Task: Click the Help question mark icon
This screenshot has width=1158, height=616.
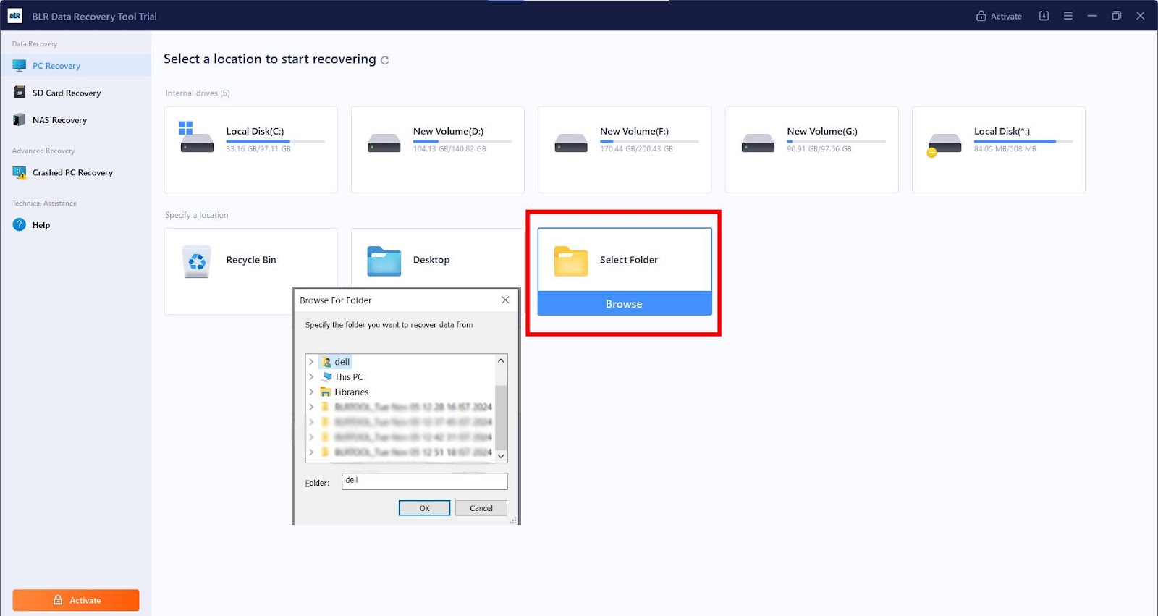Action: tap(20, 225)
